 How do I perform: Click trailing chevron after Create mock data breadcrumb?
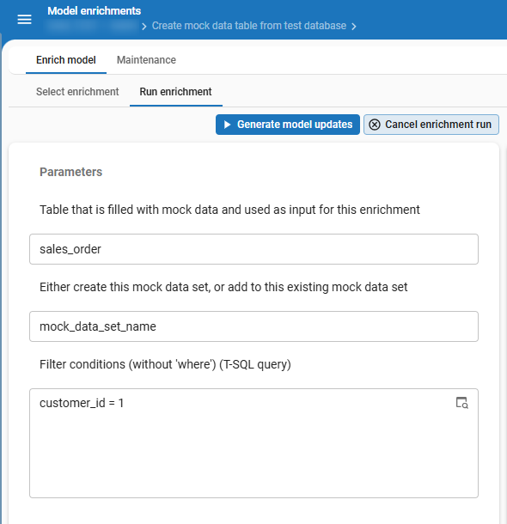coord(353,27)
